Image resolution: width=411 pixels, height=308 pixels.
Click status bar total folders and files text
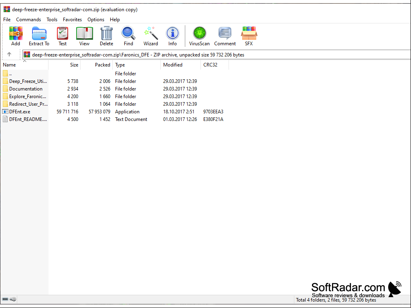336,300
